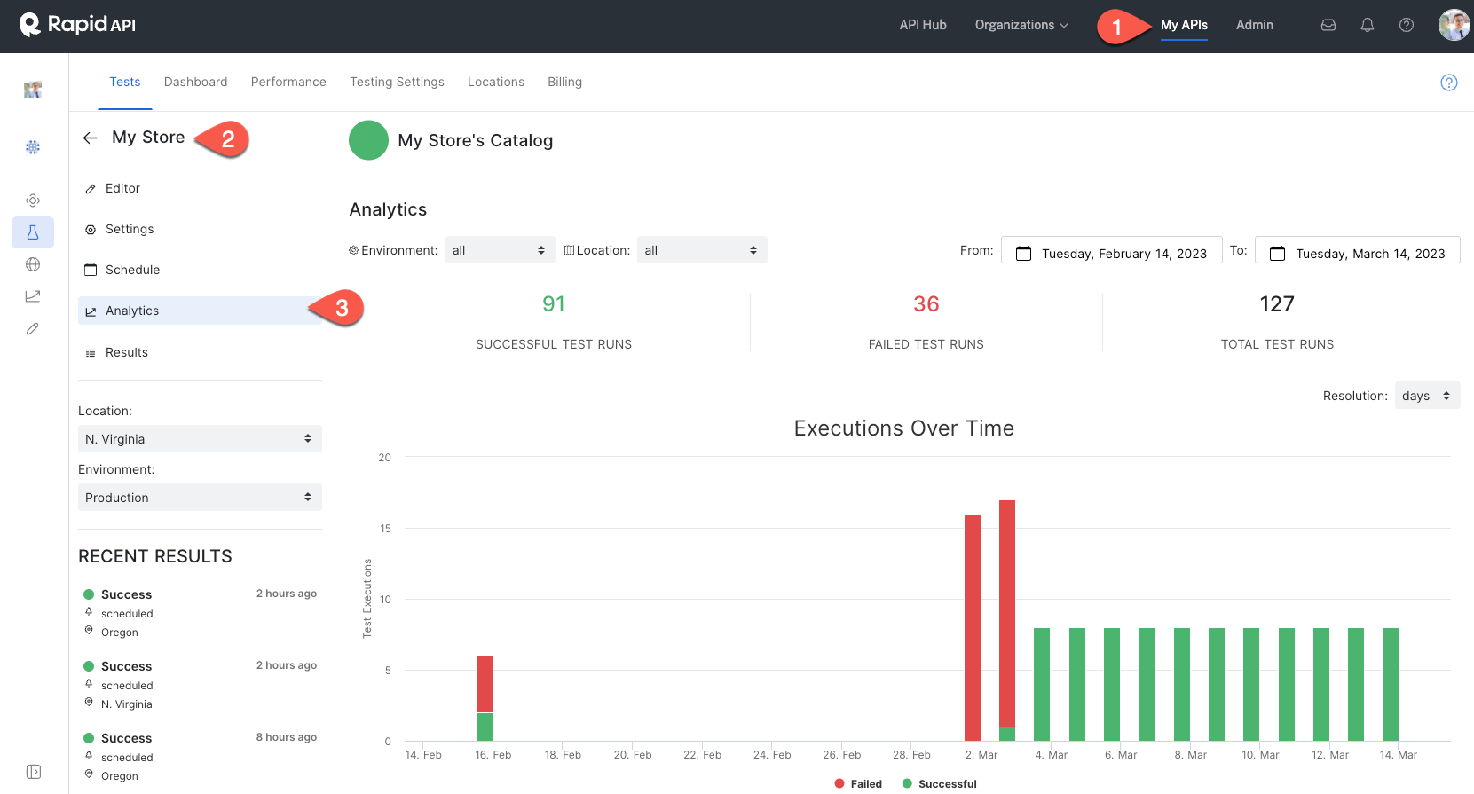Click the 127 total test runs count

[1277, 304]
